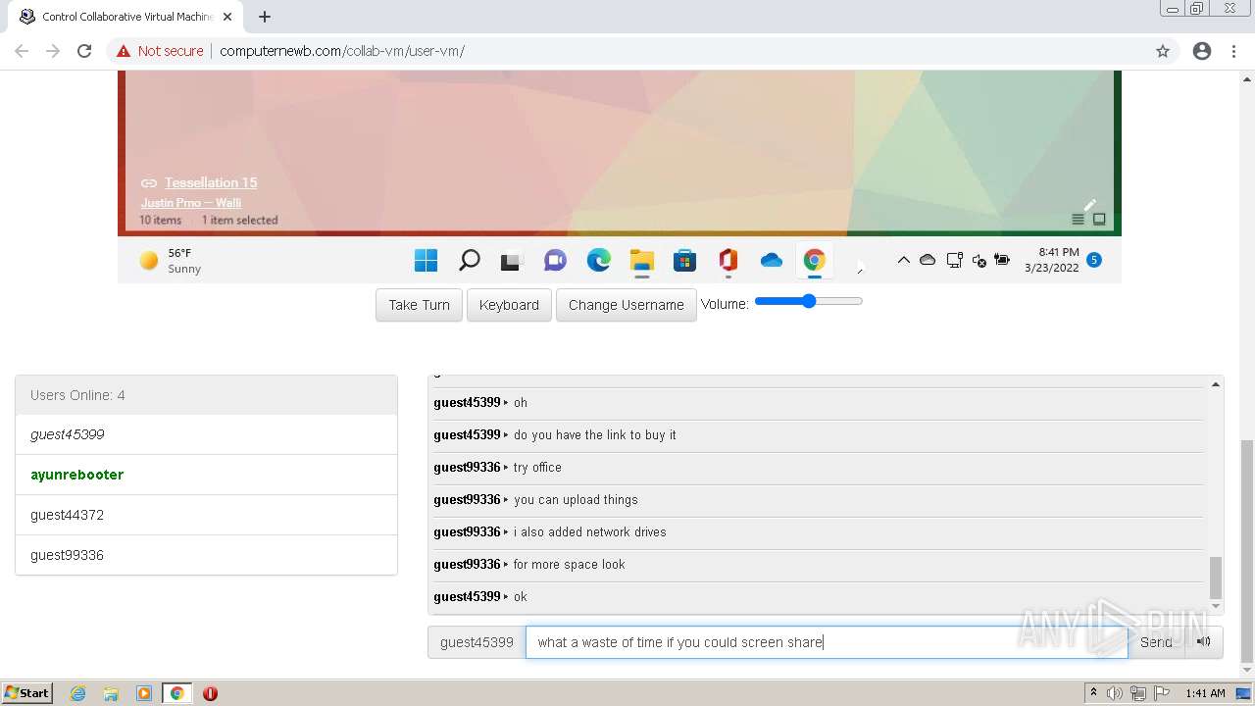The width and height of the screenshot is (1255, 706).
Task: Open Task View on the VM taskbar
Action: 511,261
